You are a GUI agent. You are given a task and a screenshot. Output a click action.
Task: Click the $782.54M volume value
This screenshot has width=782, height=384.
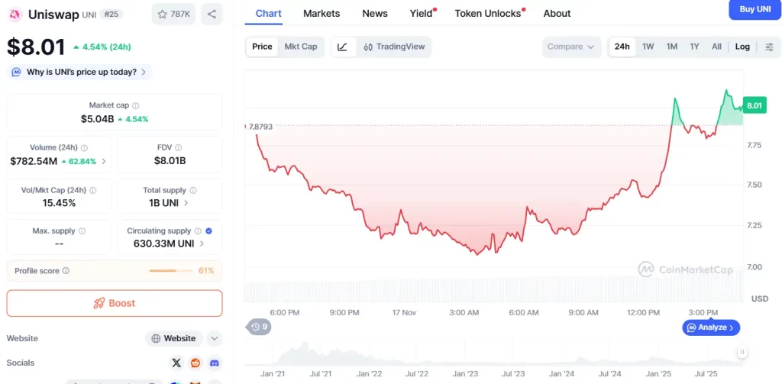pos(34,161)
